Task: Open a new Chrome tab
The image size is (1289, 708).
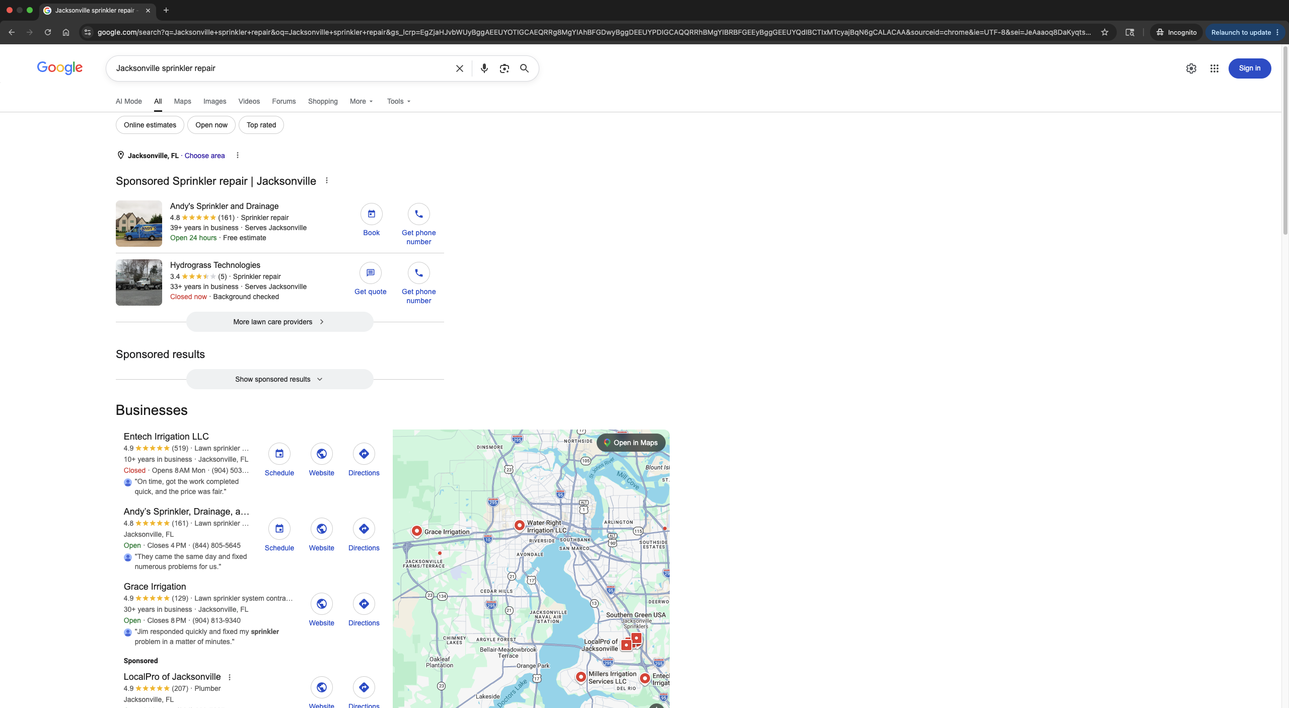Action: click(166, 10)
